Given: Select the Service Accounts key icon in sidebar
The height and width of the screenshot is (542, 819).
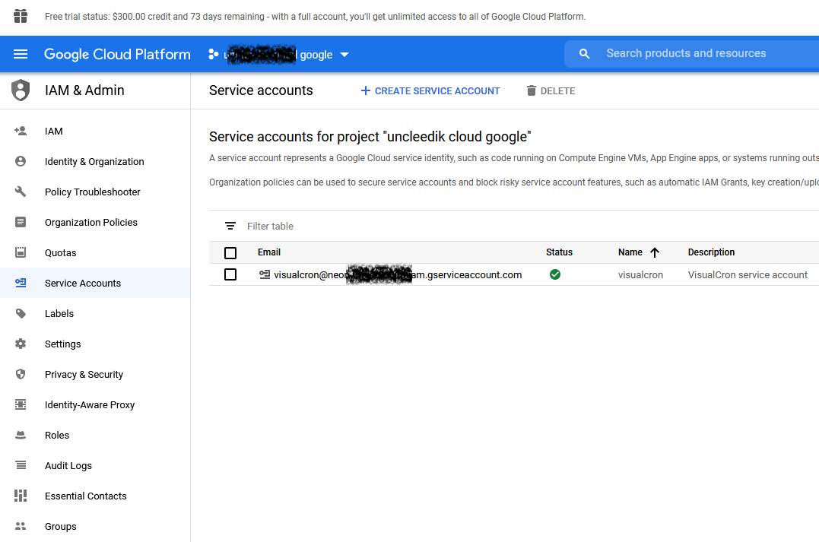Looking at the screenshot, I should [x=21, y=283].
